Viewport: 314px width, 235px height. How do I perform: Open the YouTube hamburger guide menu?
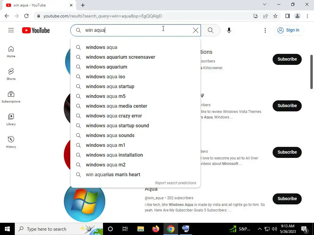tap(11, 30)
